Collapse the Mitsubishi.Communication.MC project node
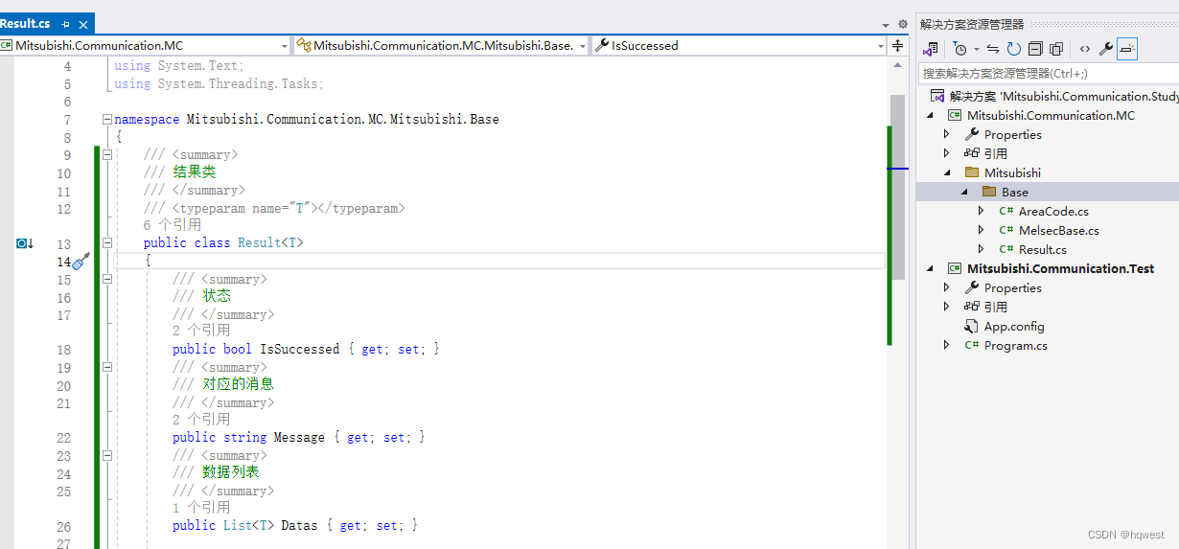1179x549 pixels. [930, 115]
